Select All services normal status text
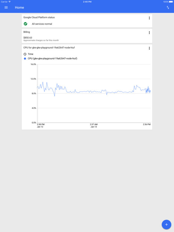This screenshot has width=174, height=232. click(42, 24)
